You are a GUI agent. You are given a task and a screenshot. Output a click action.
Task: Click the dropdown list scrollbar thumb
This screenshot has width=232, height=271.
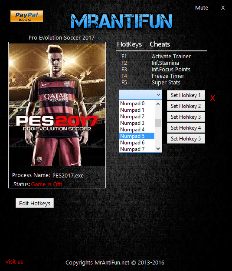pyautogui.click(x=158, y=123)
